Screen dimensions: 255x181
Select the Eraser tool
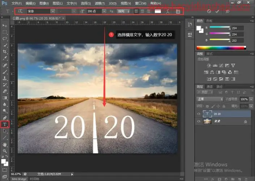click(5, 91)
